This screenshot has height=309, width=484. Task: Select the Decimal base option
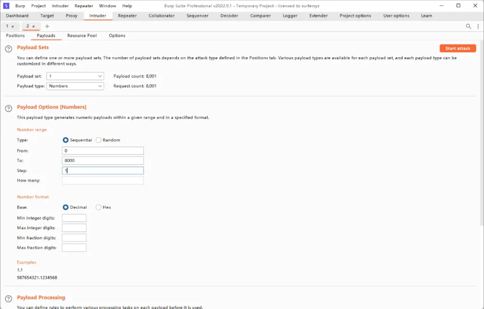click(66, 207)
